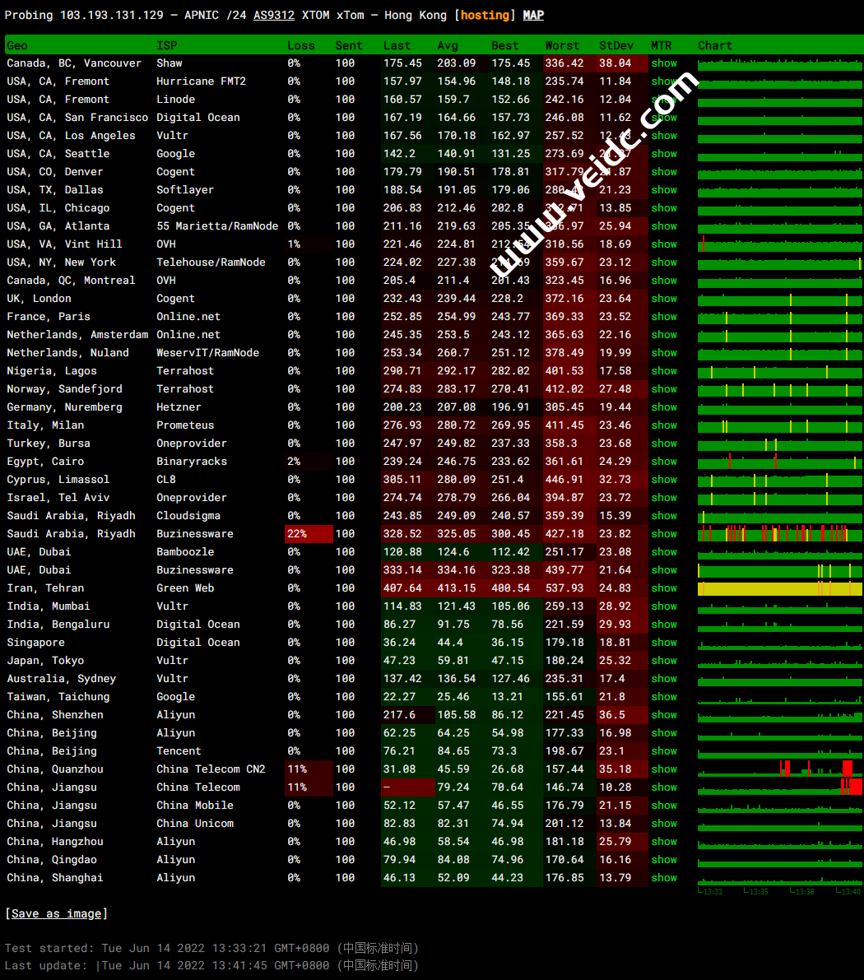Click the latency chart for Jiangsu China Telecom
864x980 pixels.
tap(780, 787)
